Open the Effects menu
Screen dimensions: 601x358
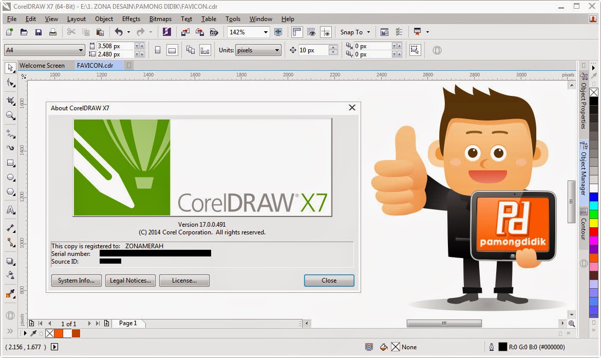tap(131, 19)
